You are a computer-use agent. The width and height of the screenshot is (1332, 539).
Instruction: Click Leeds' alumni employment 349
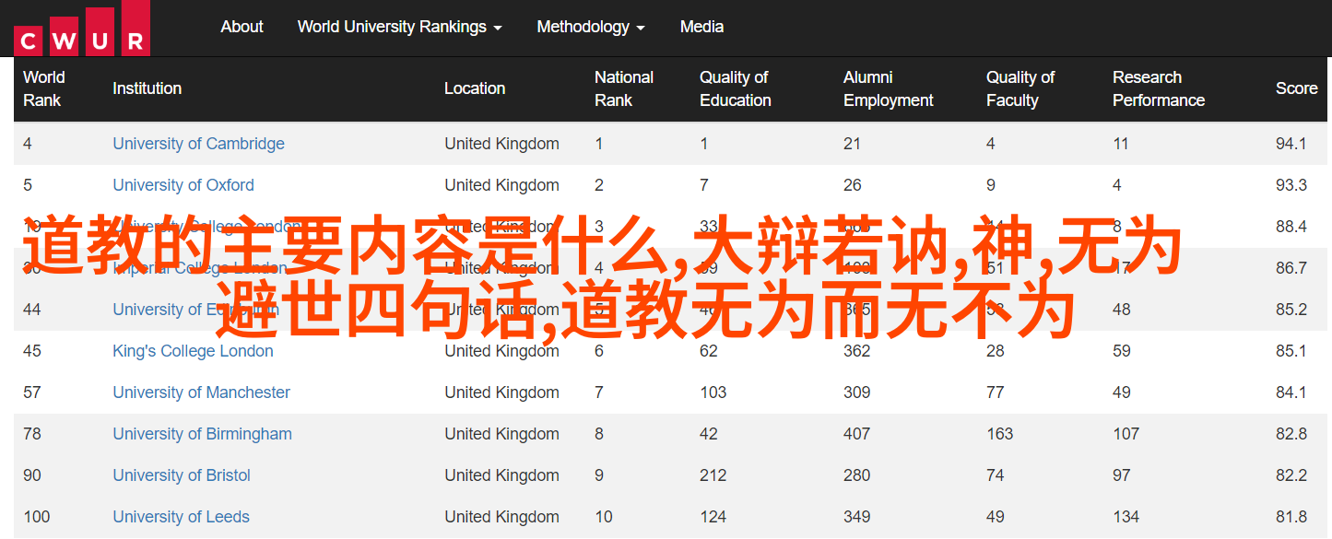pyautogui.click(x=857, y=517)
